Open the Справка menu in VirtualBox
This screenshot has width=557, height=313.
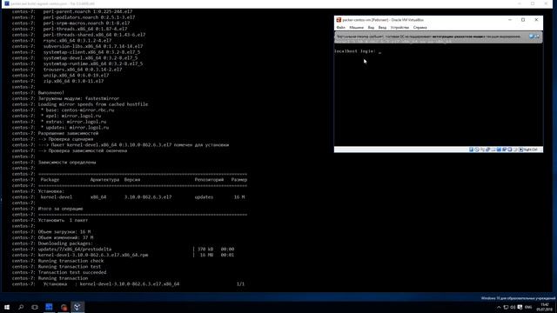point(419,27)
